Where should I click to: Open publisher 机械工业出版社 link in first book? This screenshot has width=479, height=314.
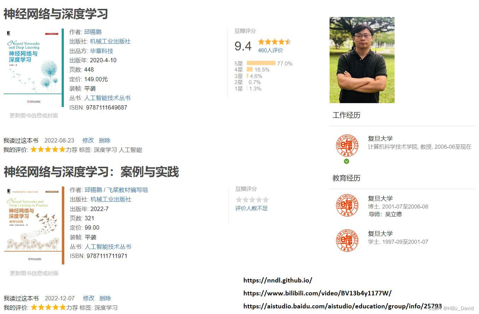click(110, 41)
